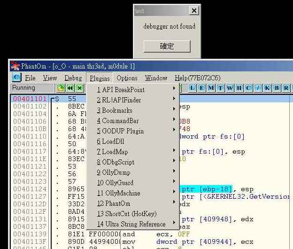Open Ultra String Reference submenu
The image size is (293, 249).
coord(133,224)
